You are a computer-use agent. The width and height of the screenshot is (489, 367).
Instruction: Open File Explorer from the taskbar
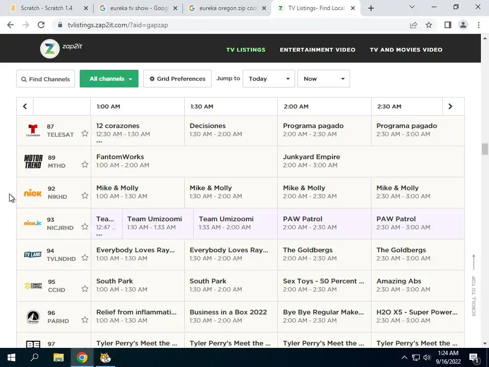pyautogui.click(x=58, y=357)
